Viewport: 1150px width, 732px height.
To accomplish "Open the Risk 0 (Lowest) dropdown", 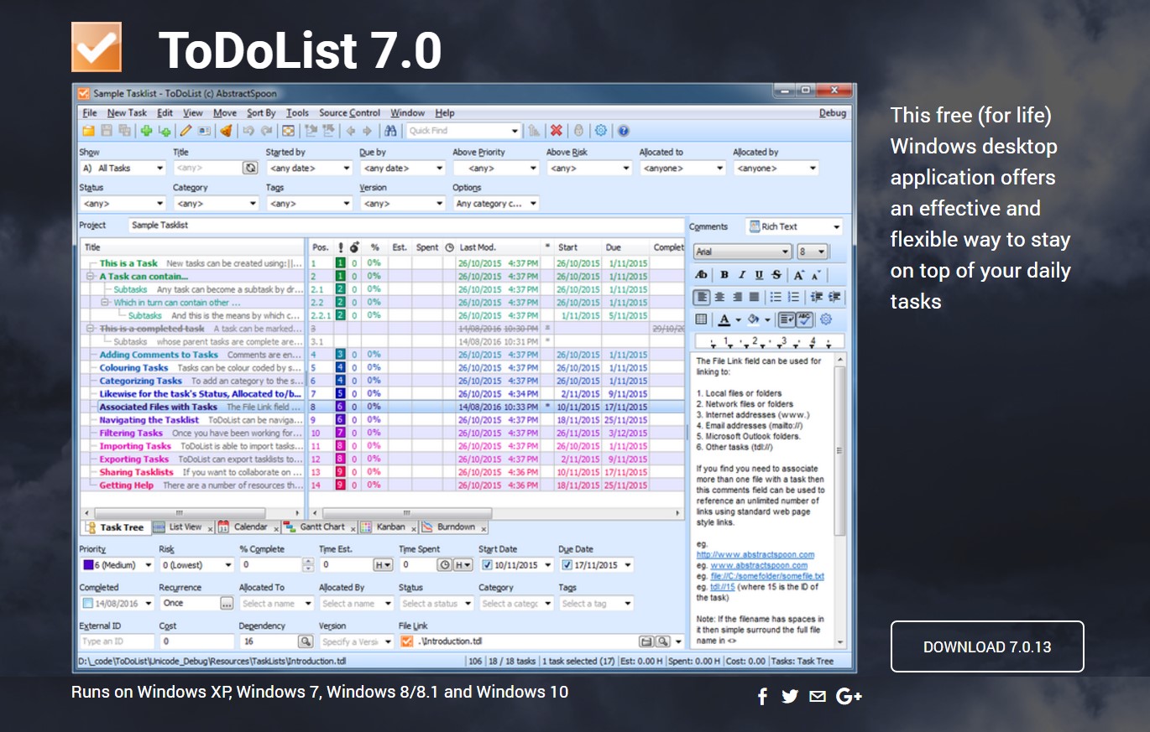I will point(196,565).
